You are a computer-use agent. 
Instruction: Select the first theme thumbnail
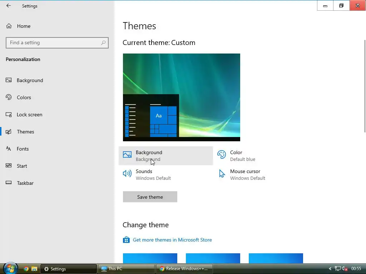(150, 258)
